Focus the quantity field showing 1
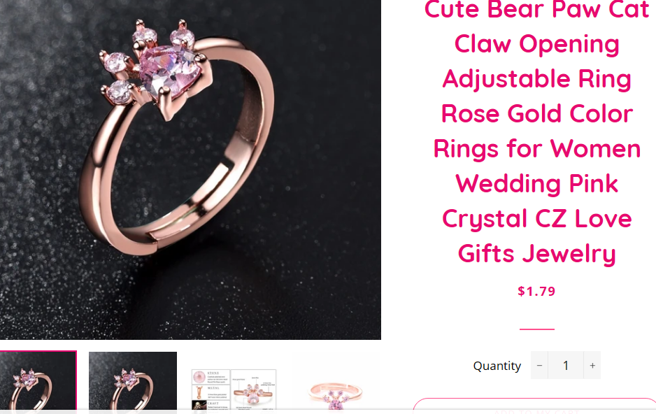Screen dimensions: 656x414 (x=566, y=365)
